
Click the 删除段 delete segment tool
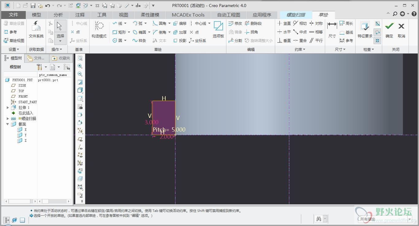coord(253,23)
